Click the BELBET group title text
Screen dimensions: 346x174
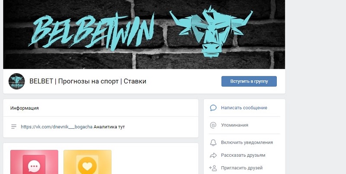click(88, 81)
